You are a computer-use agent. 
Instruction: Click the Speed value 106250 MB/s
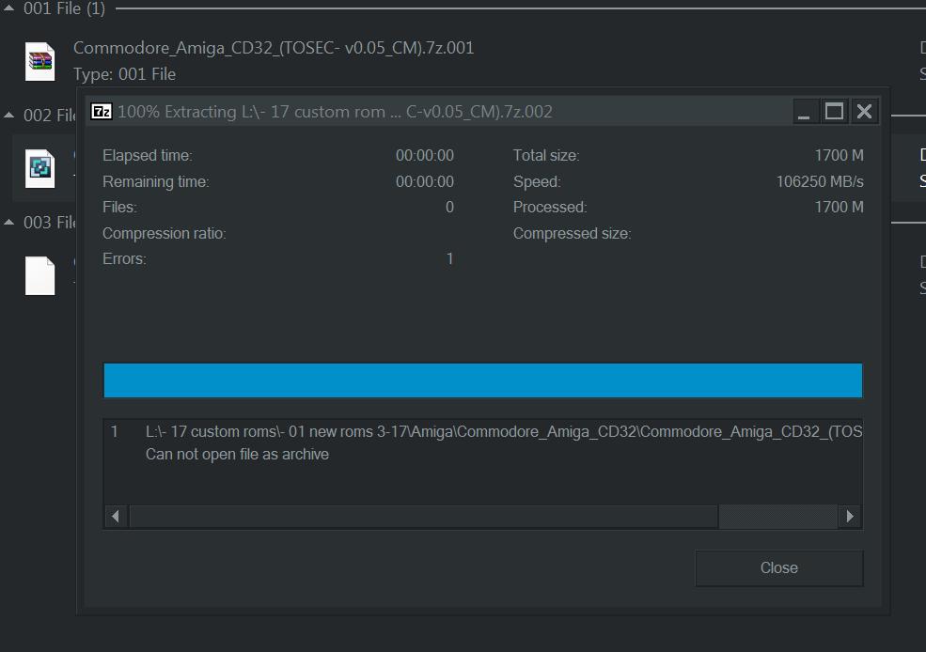[820, 181]
